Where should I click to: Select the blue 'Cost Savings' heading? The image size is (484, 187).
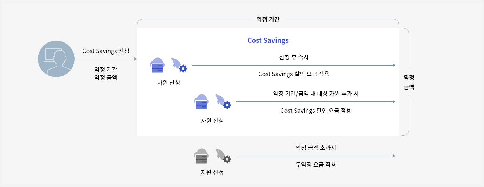pos(268,40)
